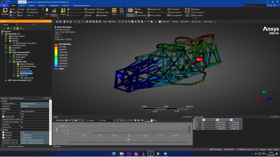280x157 pixels.
Task: Switch to the Selection ribbon tab
Action: click(x=42, y=6)
